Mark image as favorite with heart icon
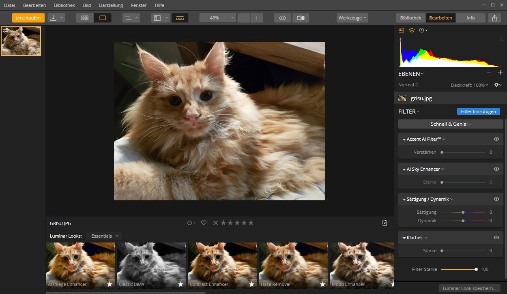 click(204, 223)
